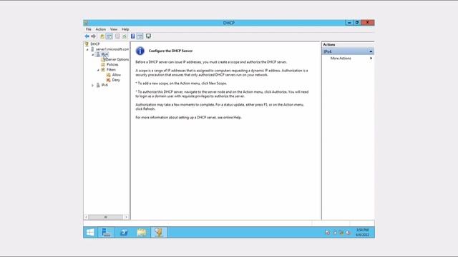The width and height of the screenshot is (458, 257).
Task: Close the DHCP window
Action: pyautogui.click(x=367, y=22)
